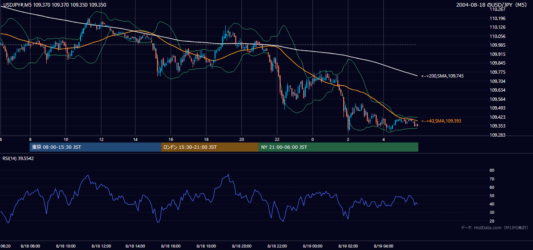Click price axis value 109.985
533x250 pixels.
point(498,45)
